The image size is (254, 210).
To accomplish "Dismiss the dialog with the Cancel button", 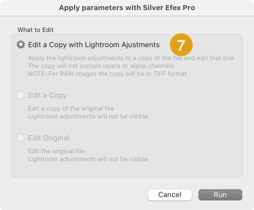I will click(x=170, y=195).
